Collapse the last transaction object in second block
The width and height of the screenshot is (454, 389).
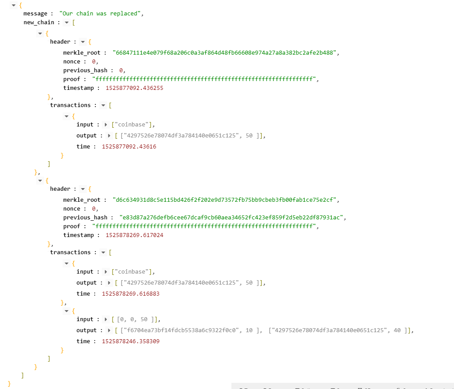pyautogui.click(x=67, y=311)
